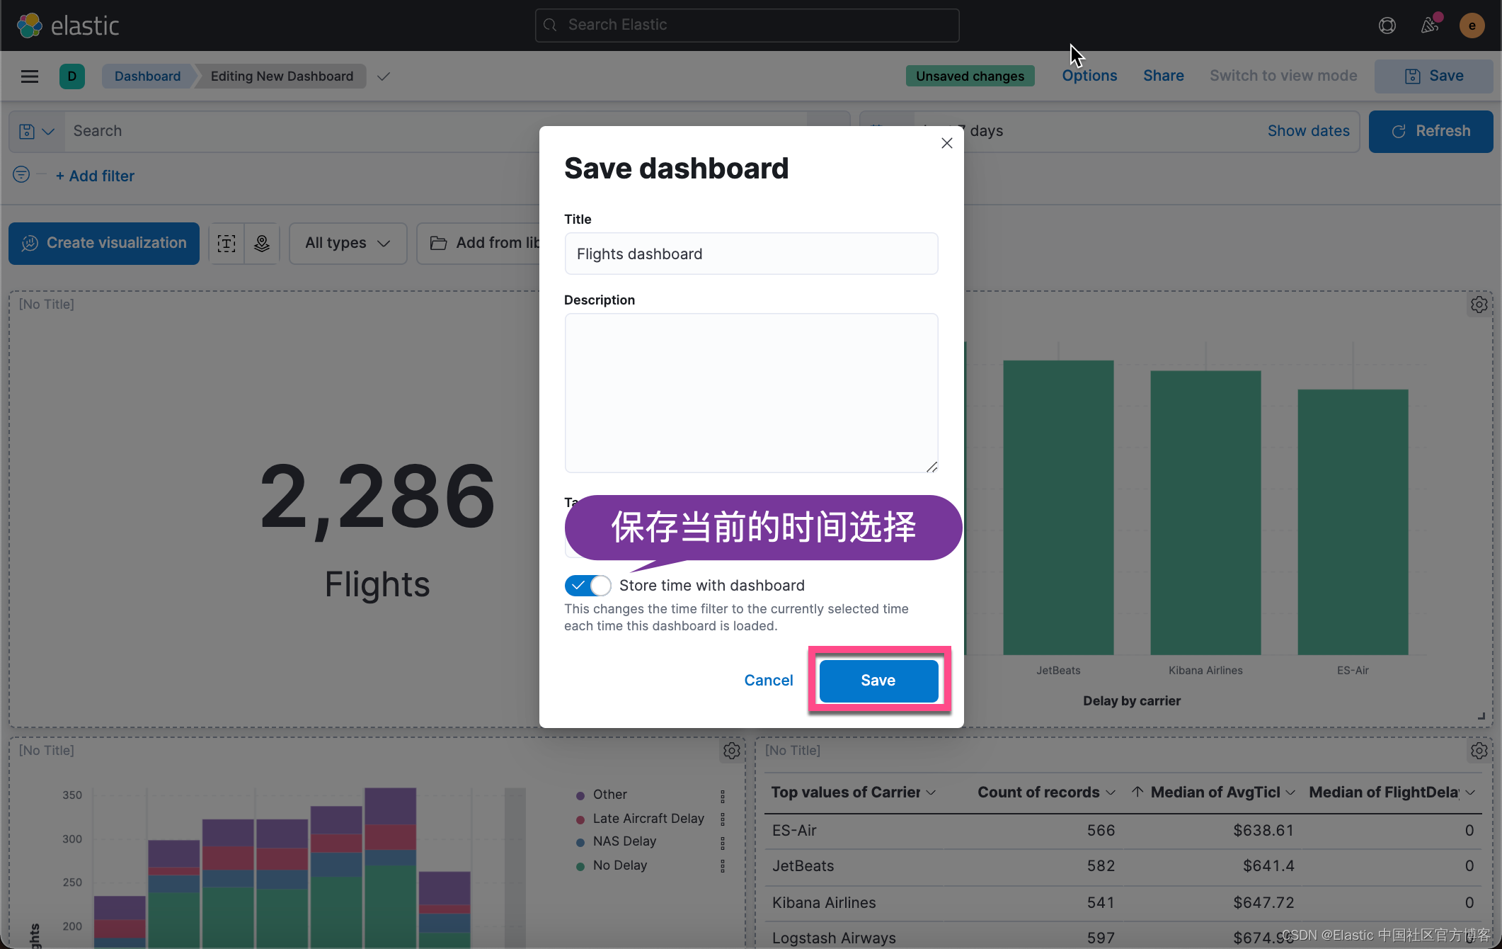The image size is (1502, 949).
Task: Click the user avatar icon
Action: [x=1472, y=26]
